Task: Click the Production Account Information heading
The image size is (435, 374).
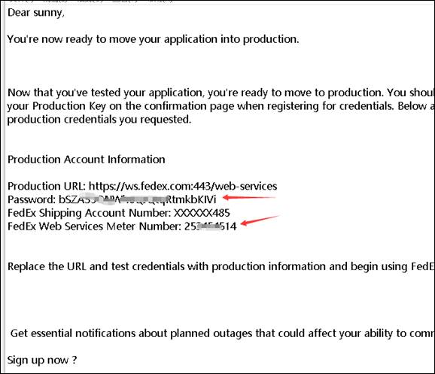Action: (x=87, y=160)
